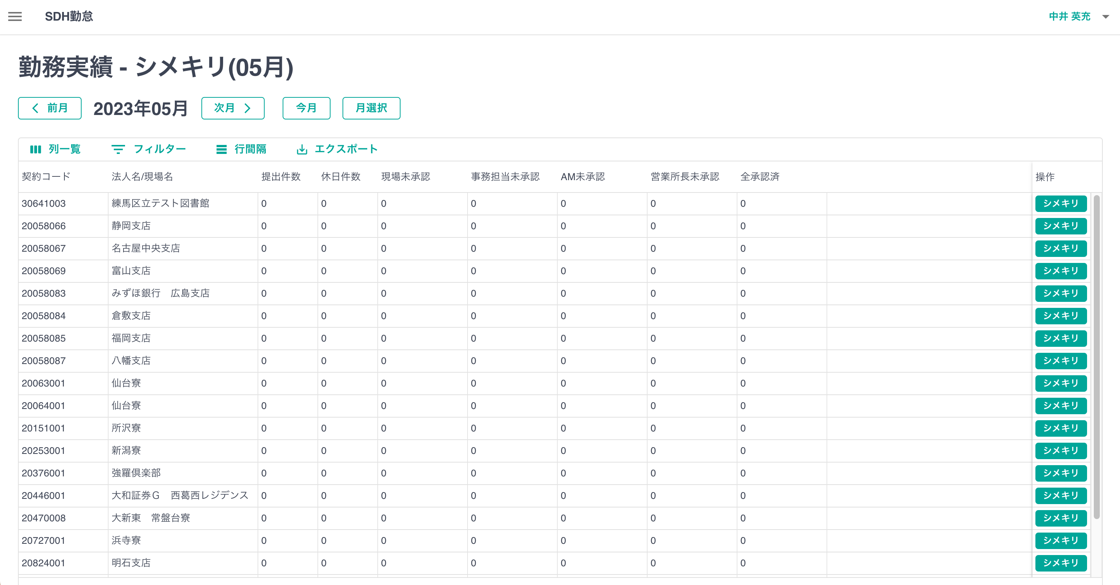Image resolution: width=1120 pixels, height=585 pixels.
Task: Click the 全承認済 column header
Action: pyautogui.click(x=760, y=177)
